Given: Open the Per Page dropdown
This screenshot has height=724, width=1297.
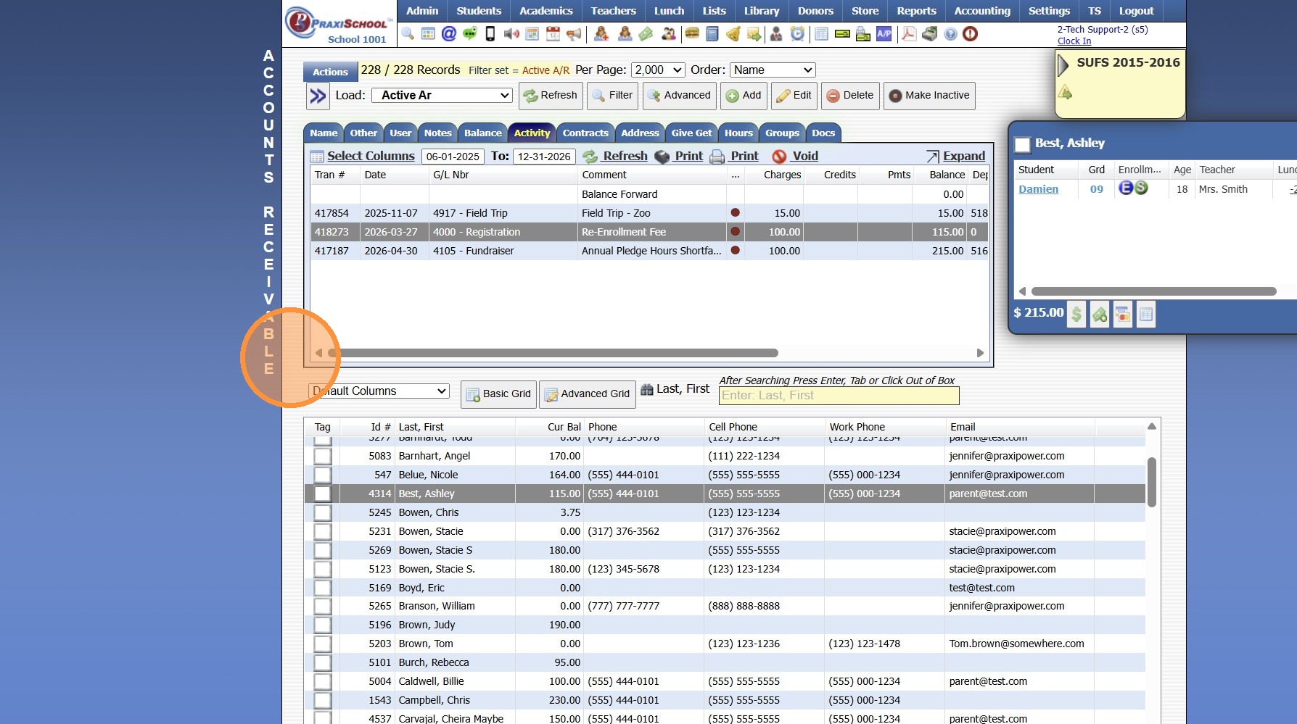Looking at the screenshot, I should 658,70.
